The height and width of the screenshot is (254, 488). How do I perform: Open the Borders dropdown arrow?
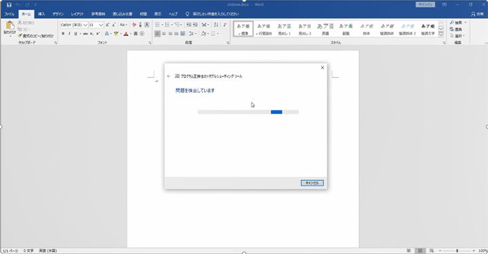click(x=218, y=34)
